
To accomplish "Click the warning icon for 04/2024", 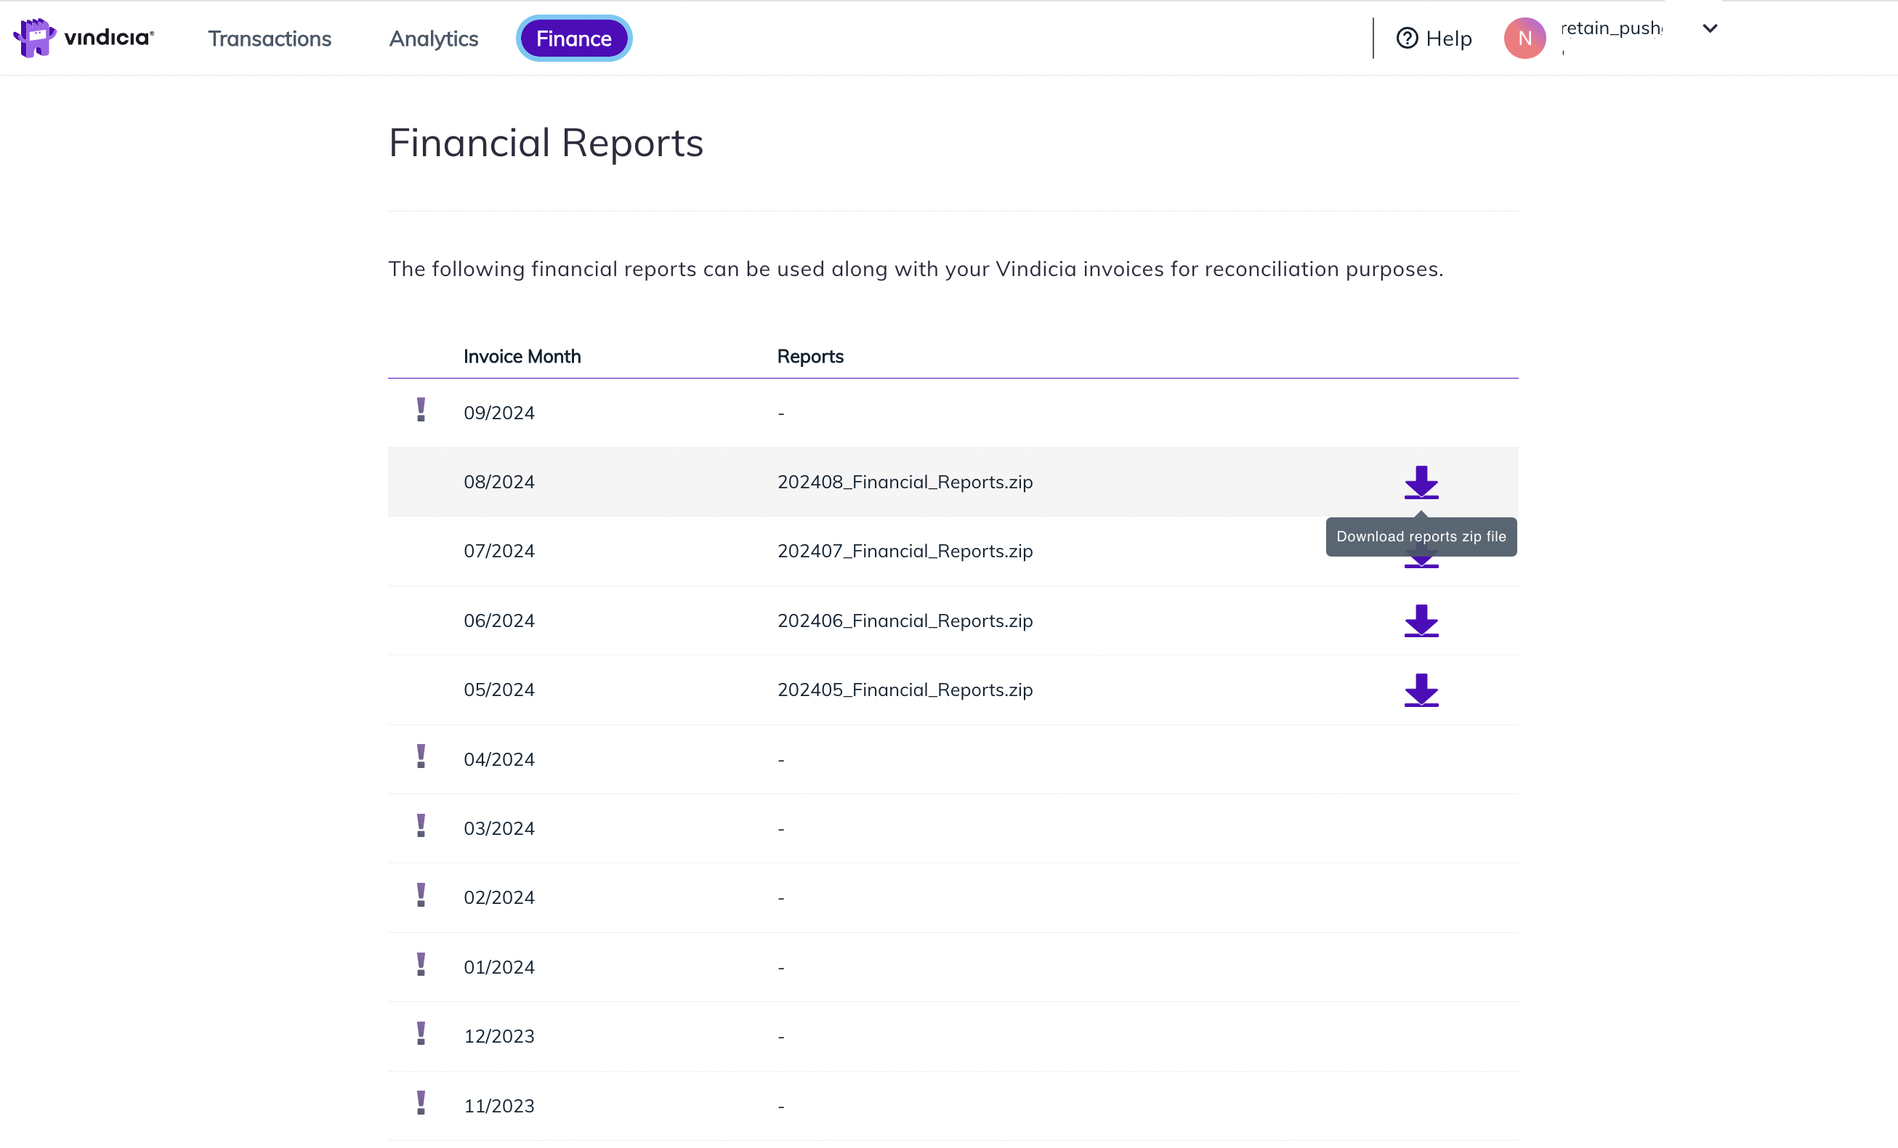I will click(x=421, y=756).
